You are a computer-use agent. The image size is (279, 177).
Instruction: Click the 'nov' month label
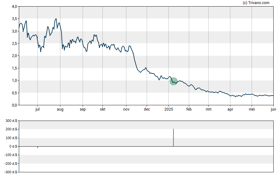click(x=126, y=109)
